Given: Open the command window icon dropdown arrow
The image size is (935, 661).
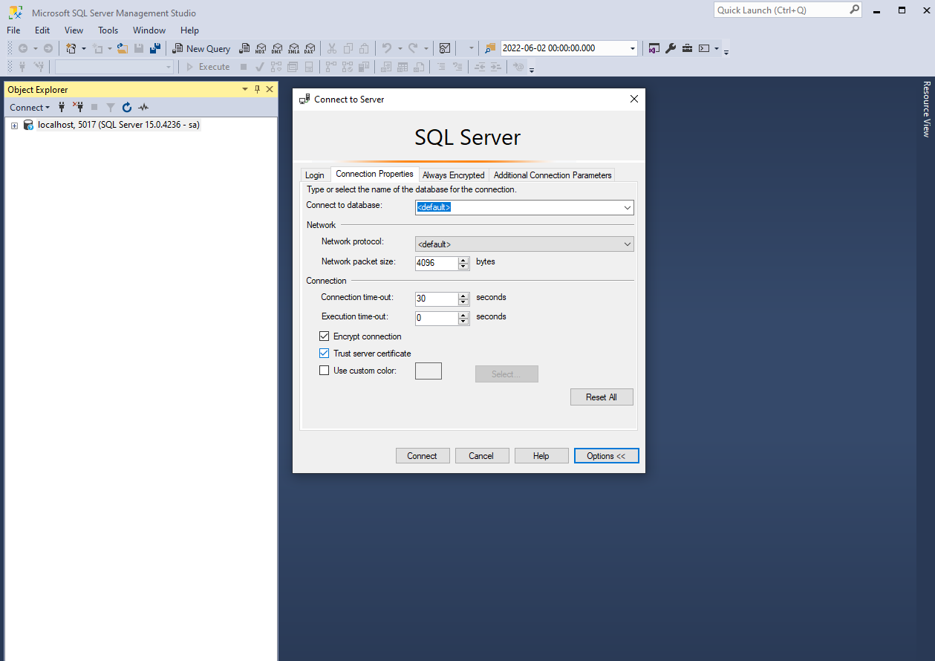Looking at the screenshot, I should click(717, 48).
